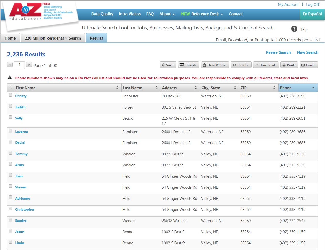Download the results
The image size is (325, 250).
pyautogui.click(x=266, y=65)
